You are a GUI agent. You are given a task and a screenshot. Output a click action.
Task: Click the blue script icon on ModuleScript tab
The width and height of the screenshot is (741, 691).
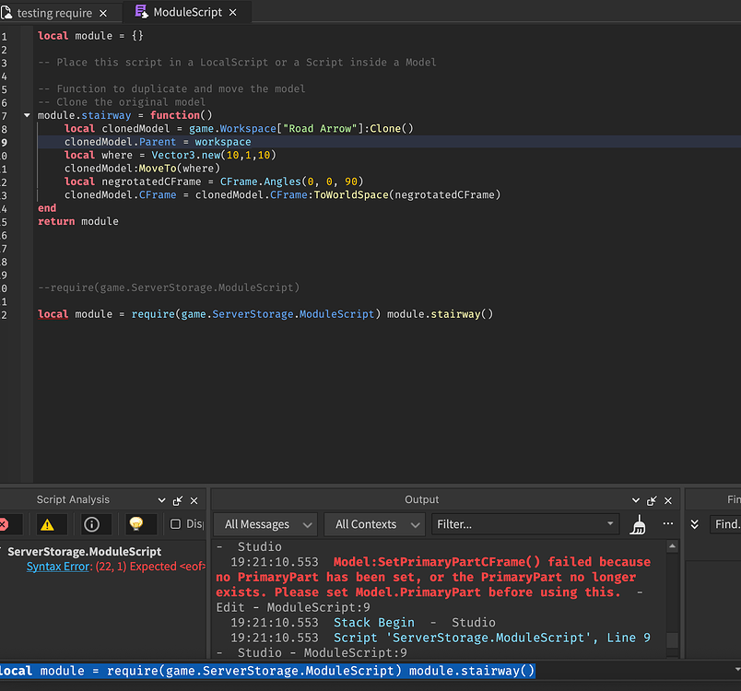point(141,13)
